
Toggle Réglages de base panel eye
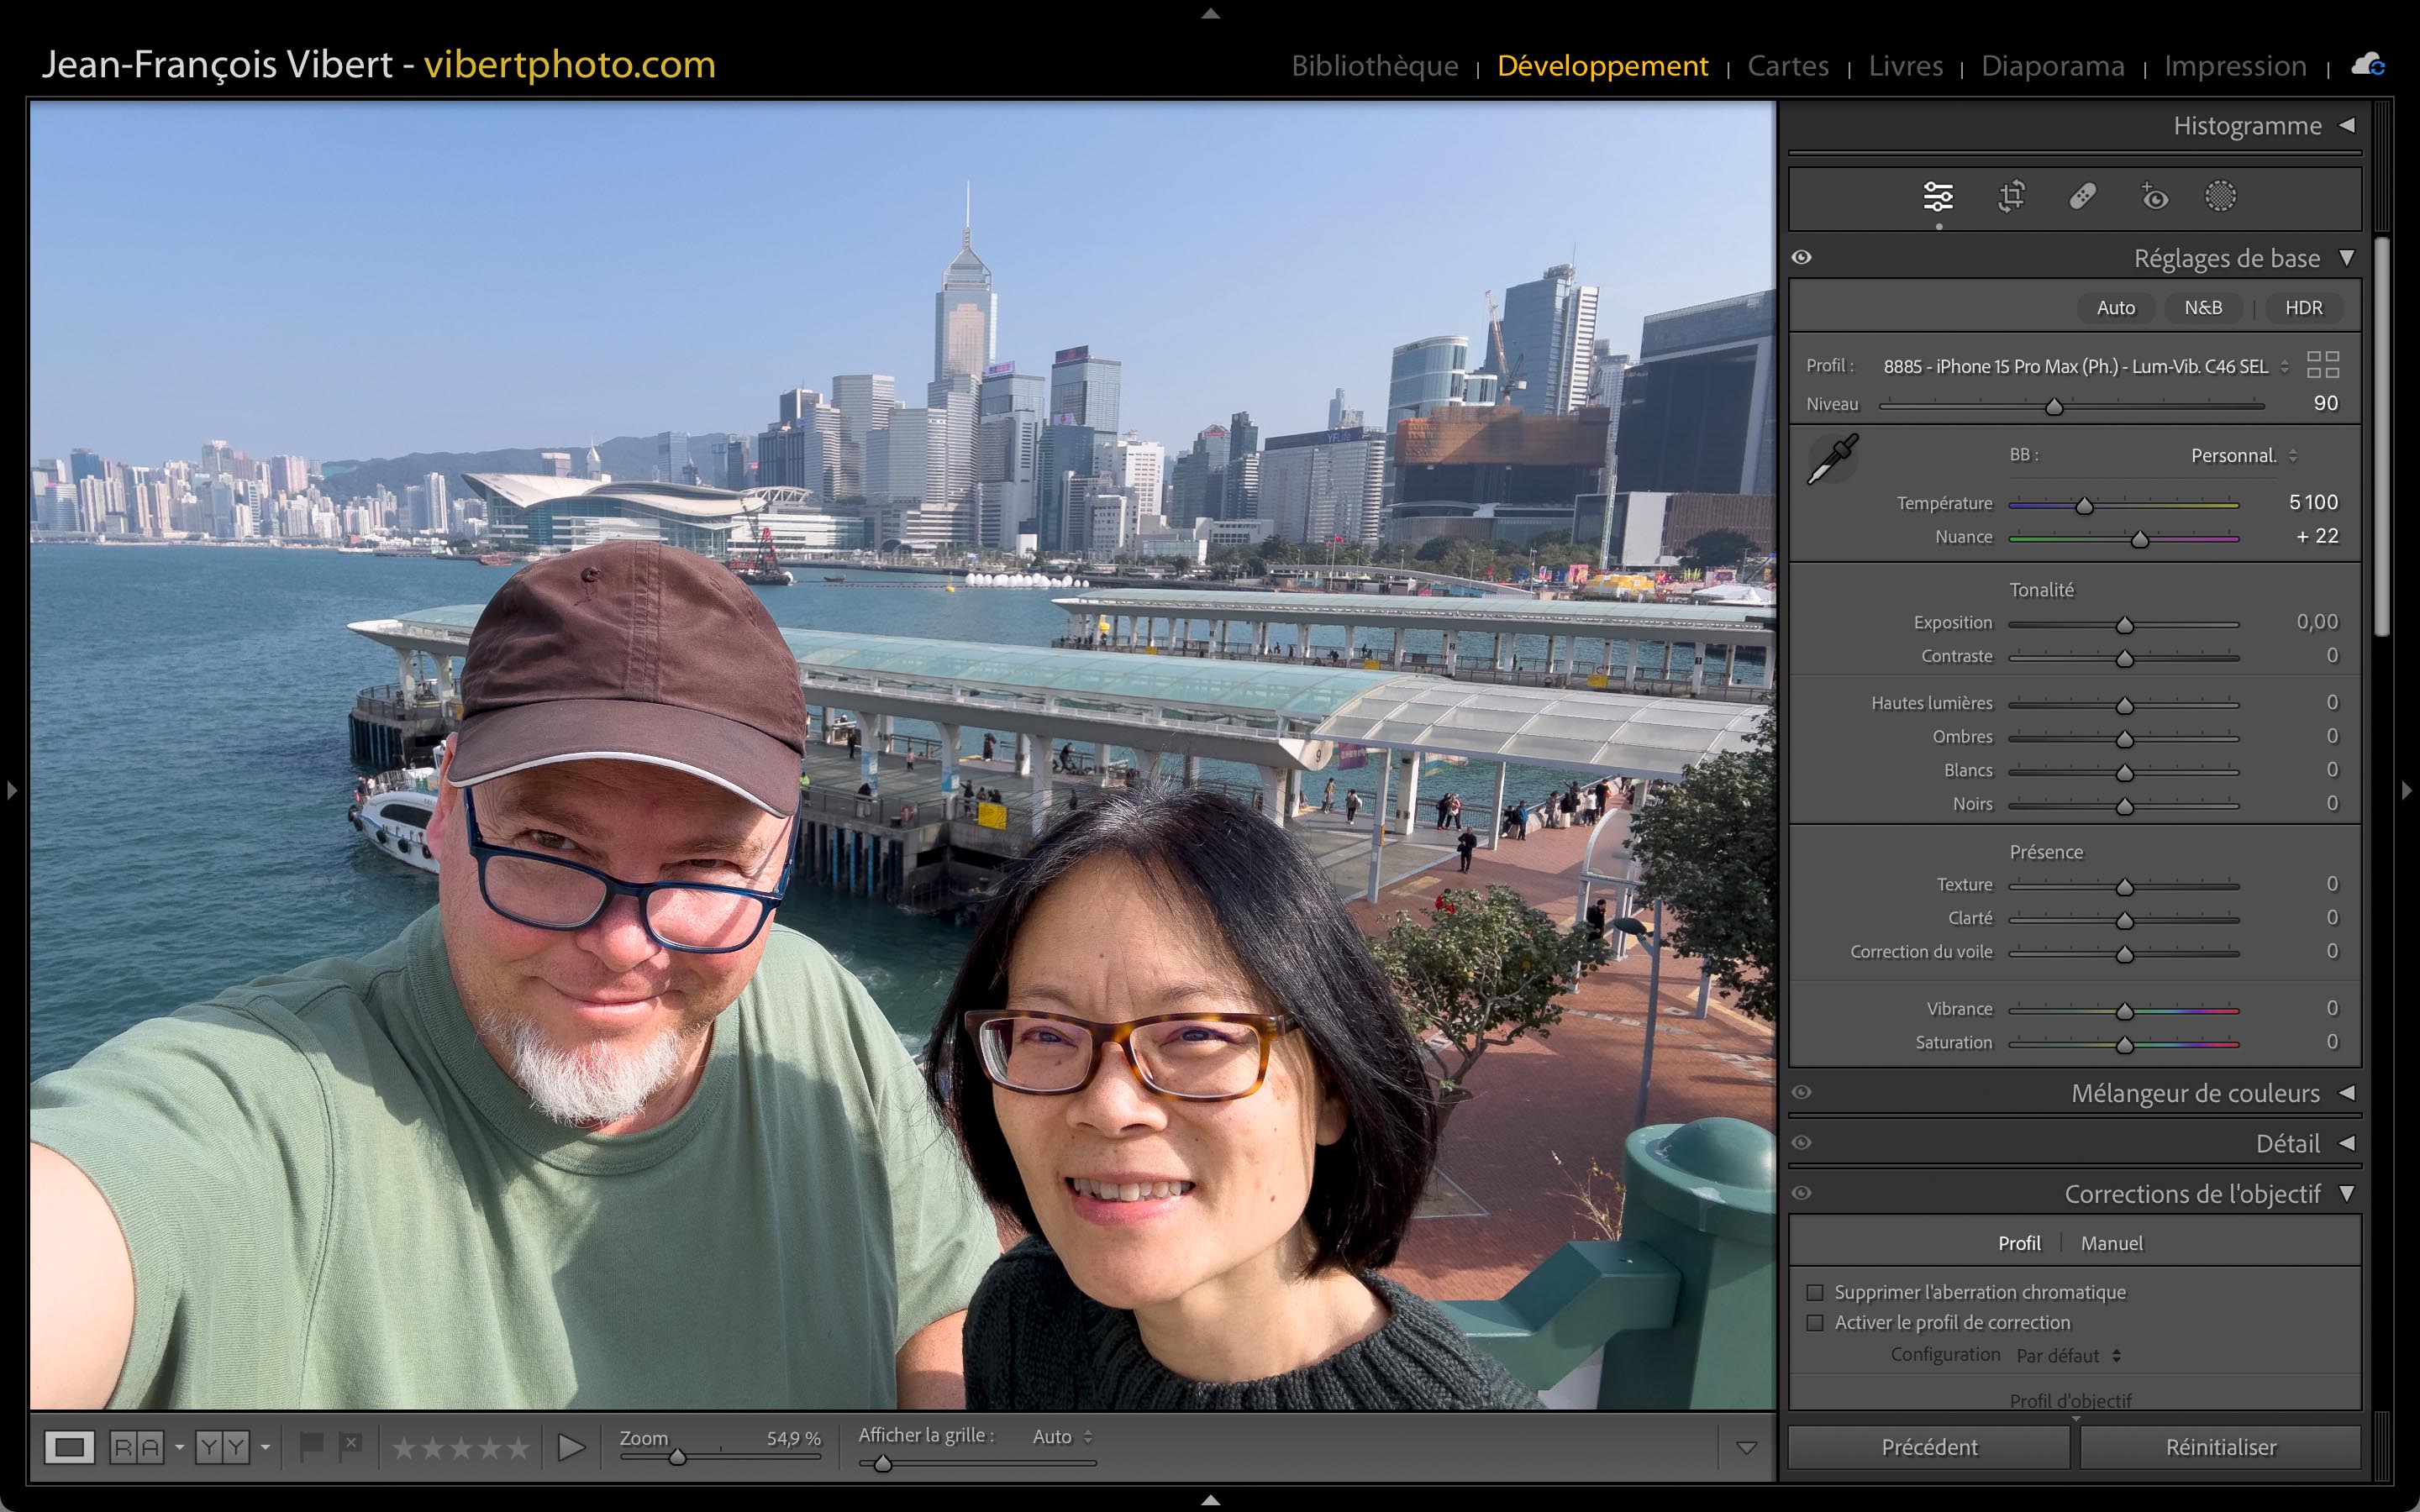(1801, 257)
